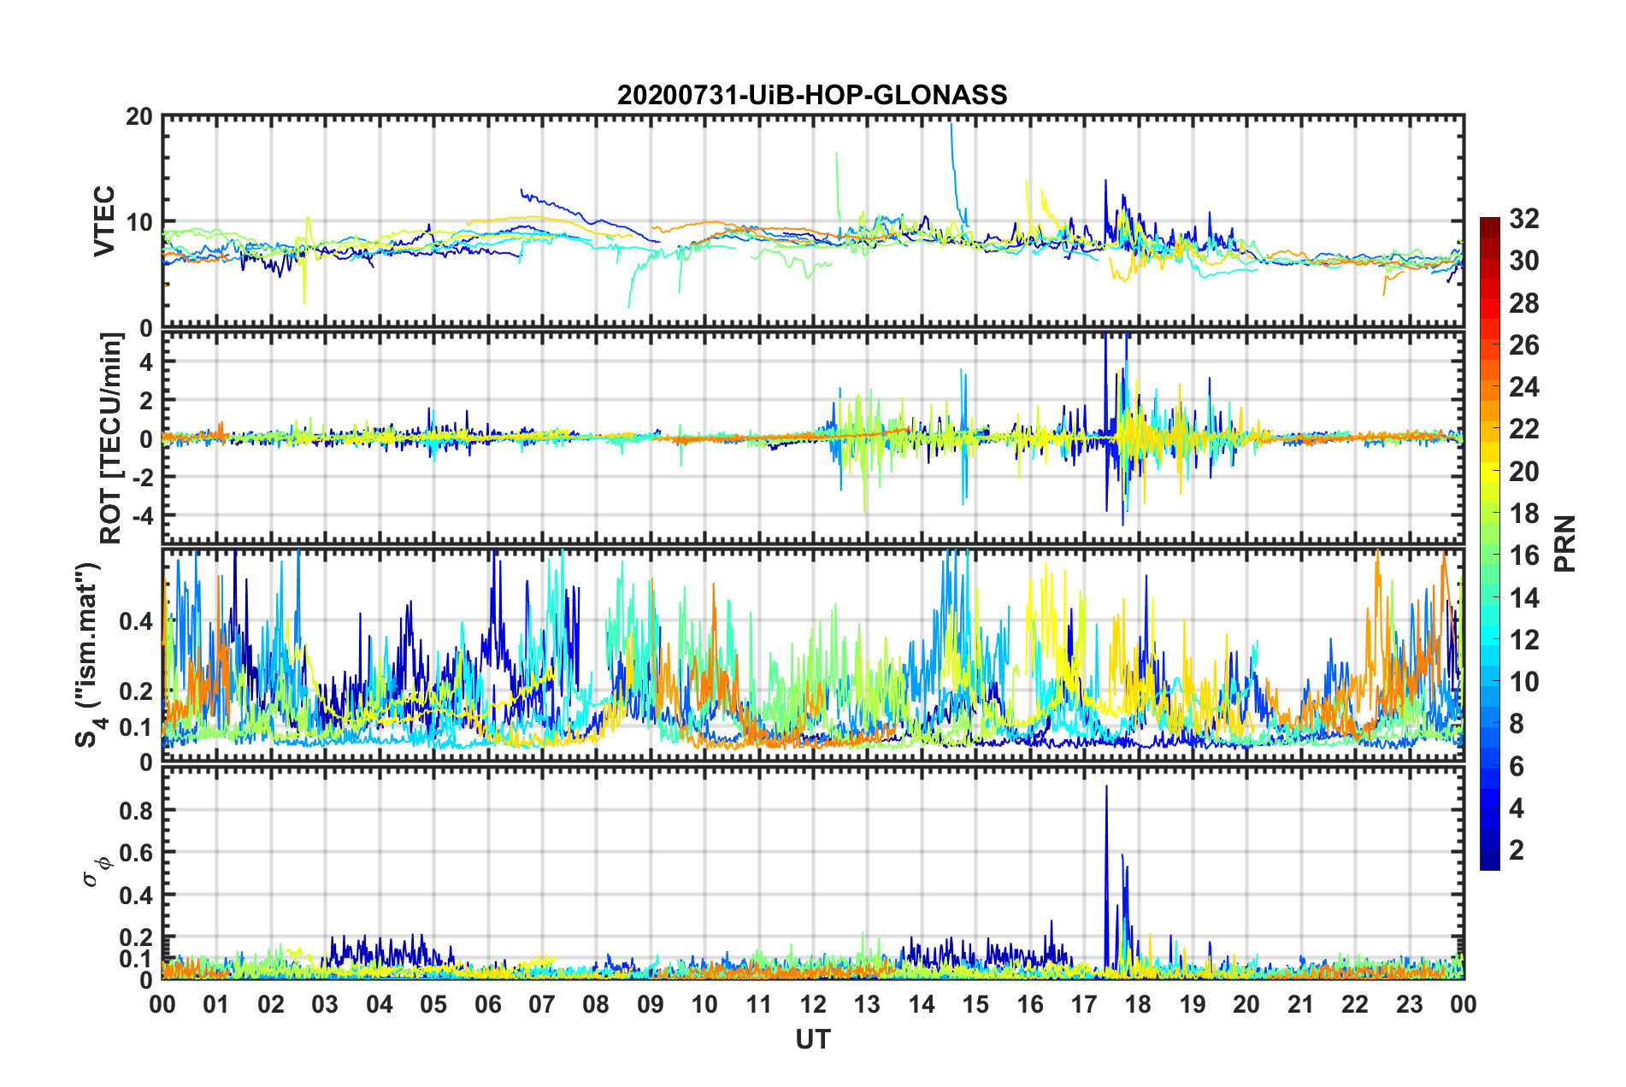Pick x-axis hour tick 04
Screen dimensions: 1626x1087
point(380,1004)
